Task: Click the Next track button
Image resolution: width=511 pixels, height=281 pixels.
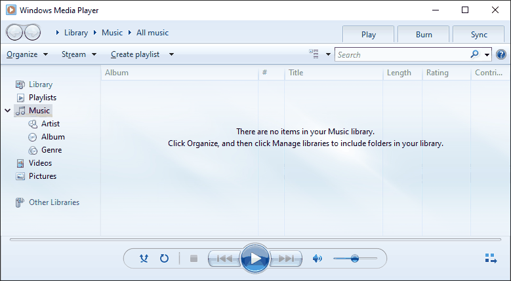Action: coord(286,259)
